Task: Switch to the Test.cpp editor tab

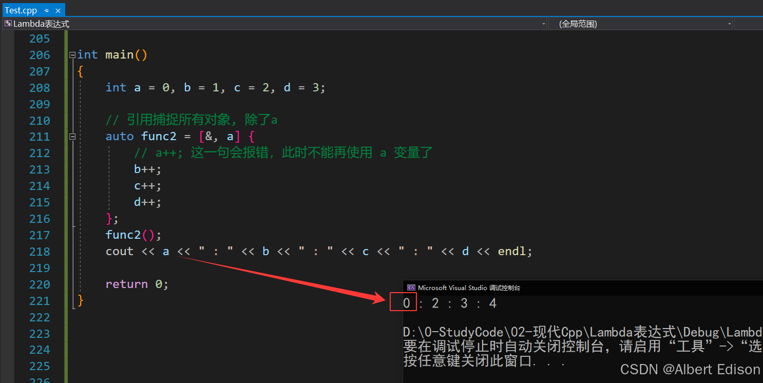Action: 21,10
